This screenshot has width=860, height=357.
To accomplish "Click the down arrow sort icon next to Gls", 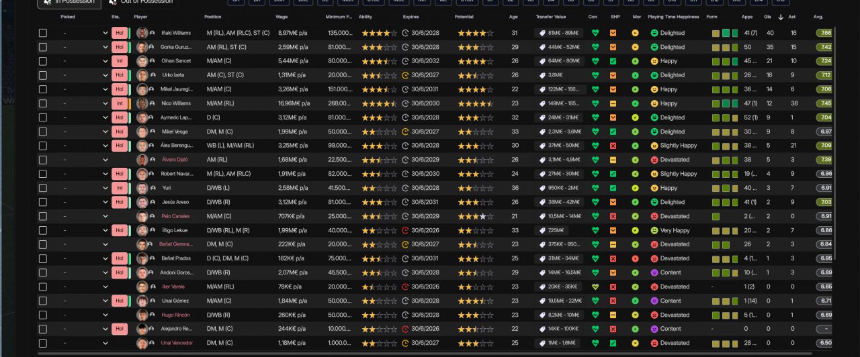I will tap(781, 17).
